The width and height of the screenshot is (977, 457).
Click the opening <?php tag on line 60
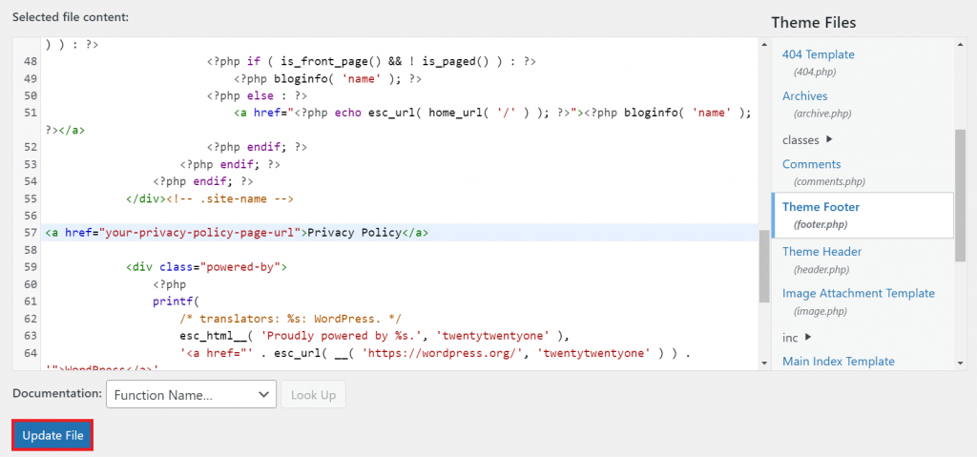[x=170, y=283]
